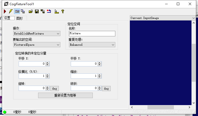Click the deg unit button beside 旋转
Screen dimensions: 198x116
54,88
